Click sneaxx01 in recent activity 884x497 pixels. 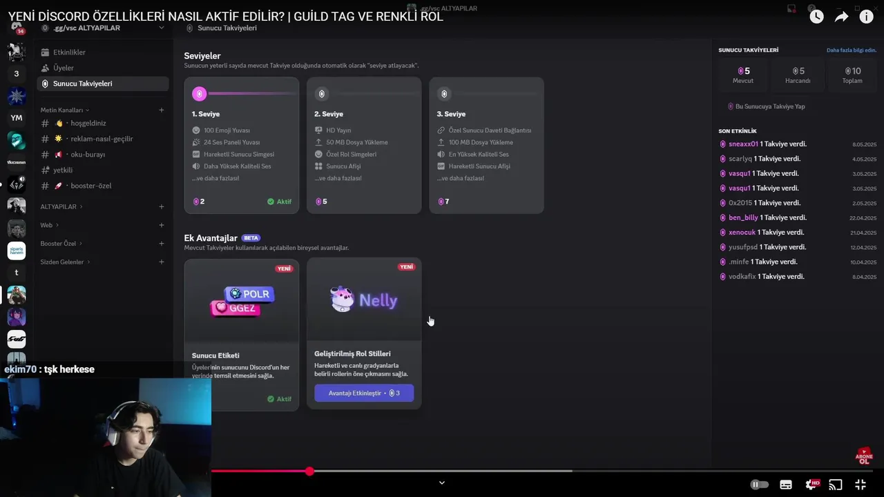743,144
